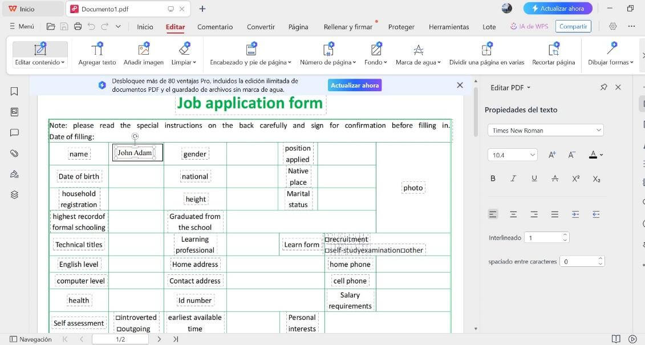Click the page number field showing 1/2
Screen dimensions: 645x345
tap(121, 339)
